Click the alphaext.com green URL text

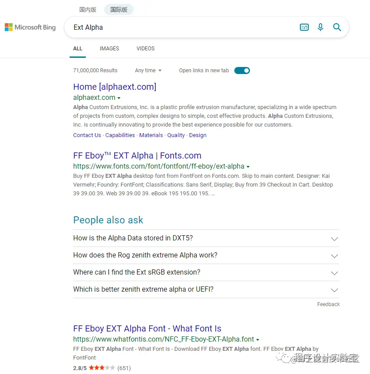pos(94,98)
